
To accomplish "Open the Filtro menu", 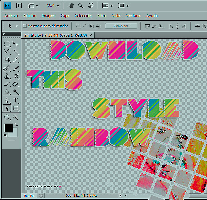I will tap(102, 16).
